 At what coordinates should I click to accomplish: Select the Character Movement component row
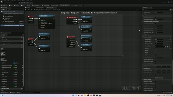pyautogui.click(x=12, y=25)
